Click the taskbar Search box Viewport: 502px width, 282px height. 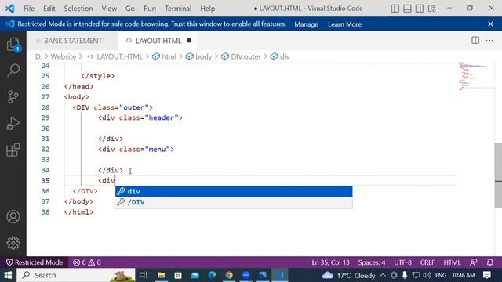(x=76, y=275)
